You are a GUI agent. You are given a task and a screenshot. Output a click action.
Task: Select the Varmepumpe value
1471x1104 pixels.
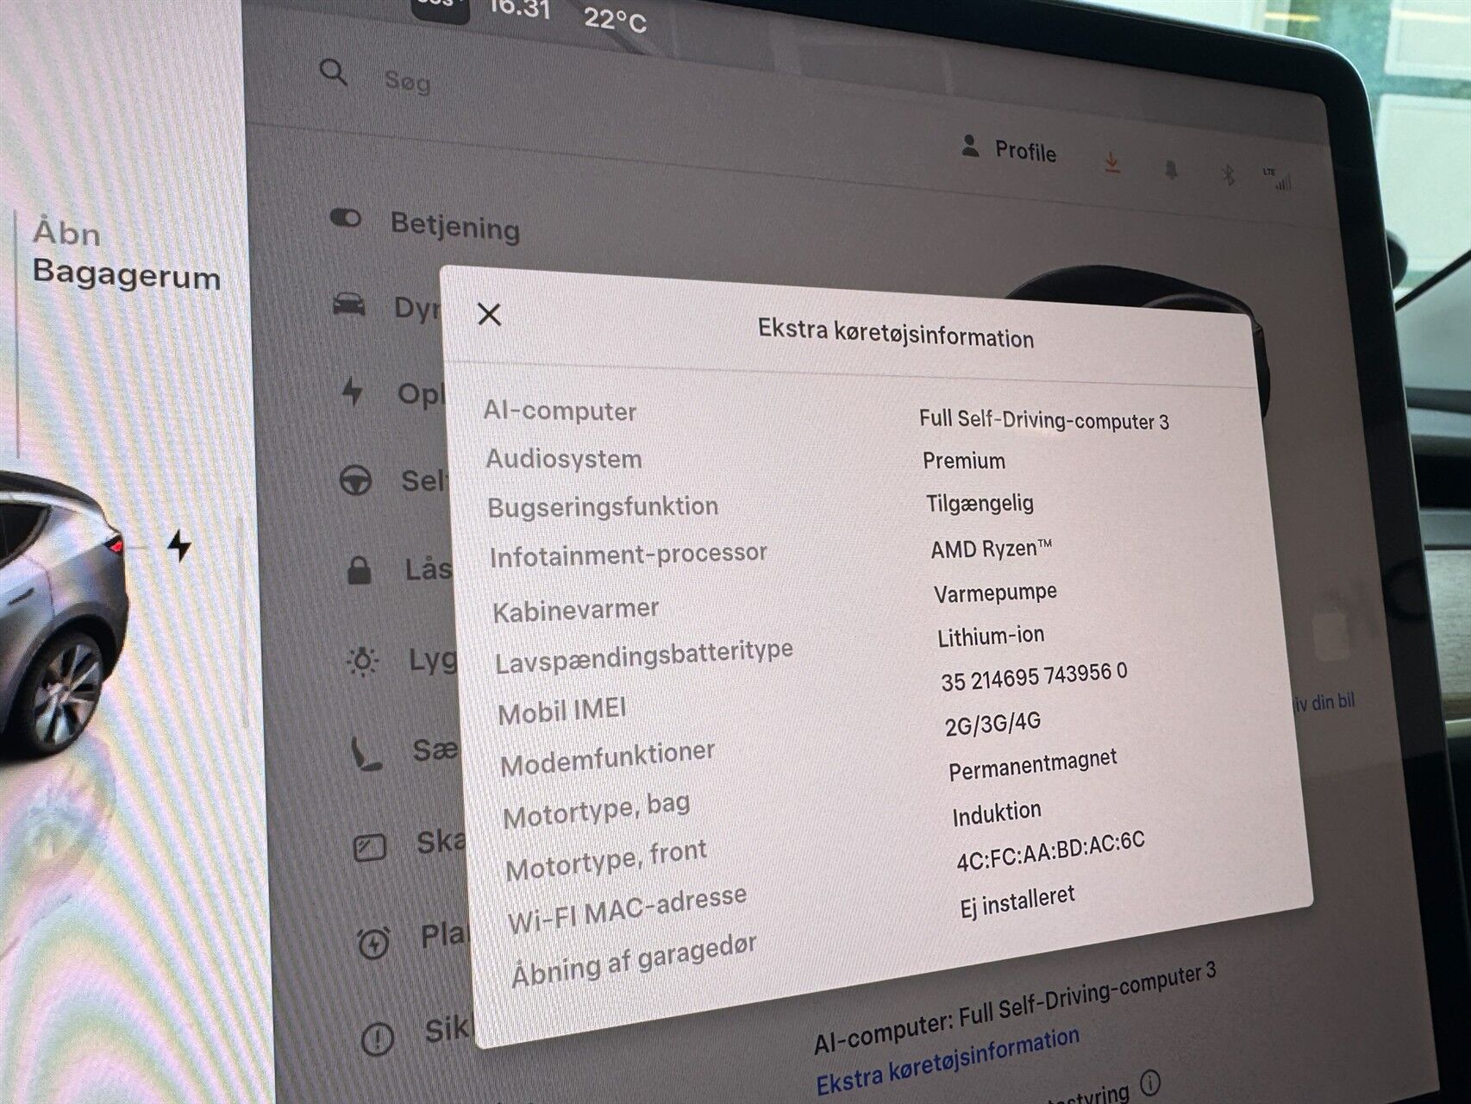996,593
